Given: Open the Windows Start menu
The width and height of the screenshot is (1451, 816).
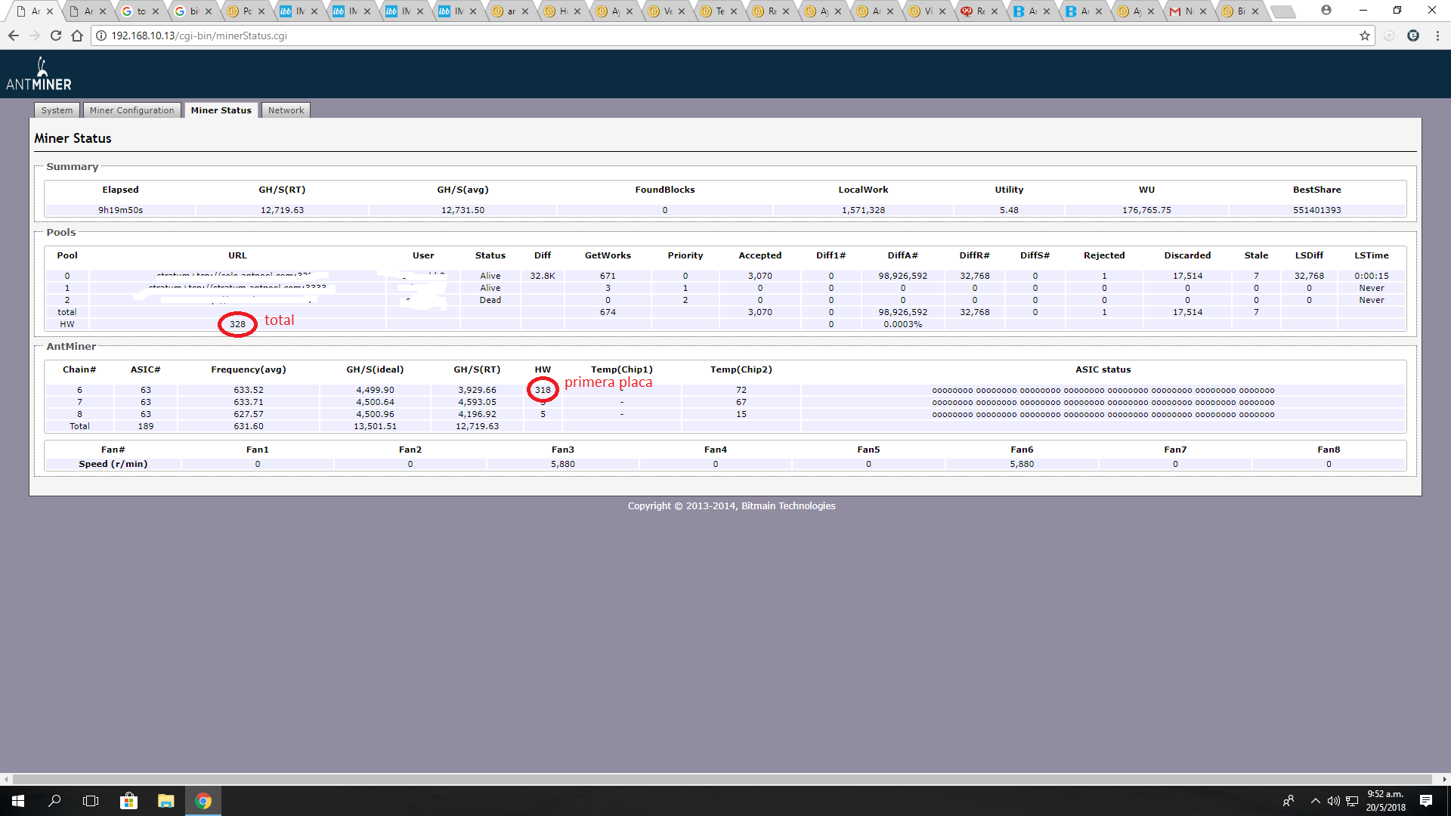Looking at the screenshot, I should [18, 801].
